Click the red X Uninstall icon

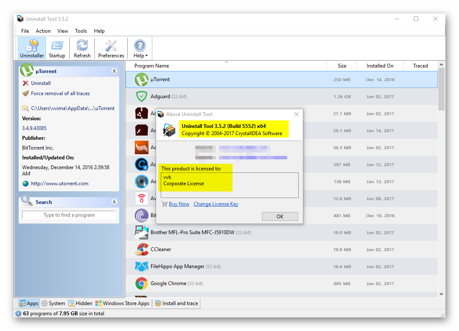[26, 83]
